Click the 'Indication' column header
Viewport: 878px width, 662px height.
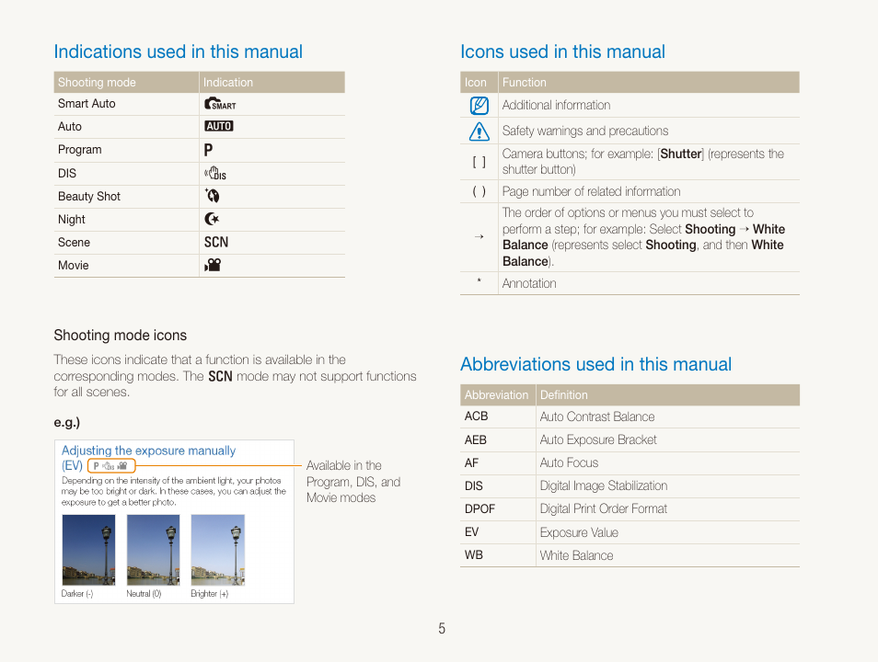tap(228, 82)
